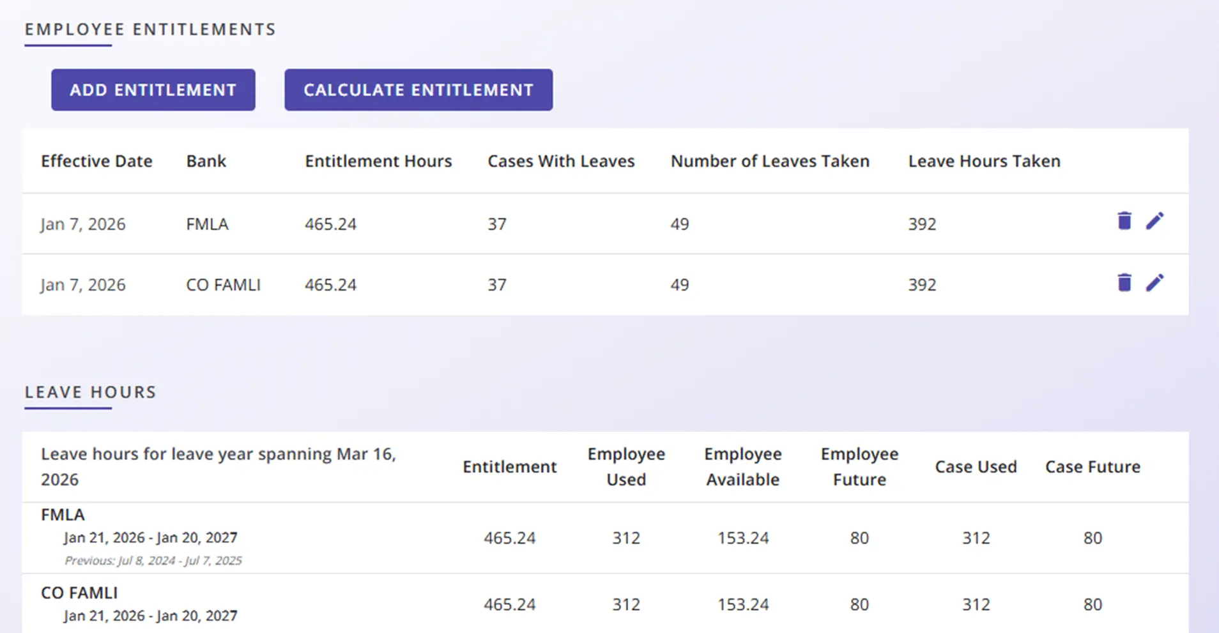Edit the FMLA entitlement with pencil icon

point(1155,221)
